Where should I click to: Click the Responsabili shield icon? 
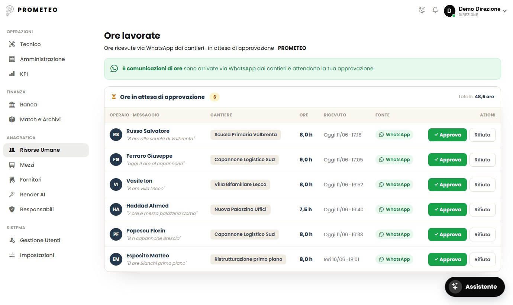[x=12, y=209]
